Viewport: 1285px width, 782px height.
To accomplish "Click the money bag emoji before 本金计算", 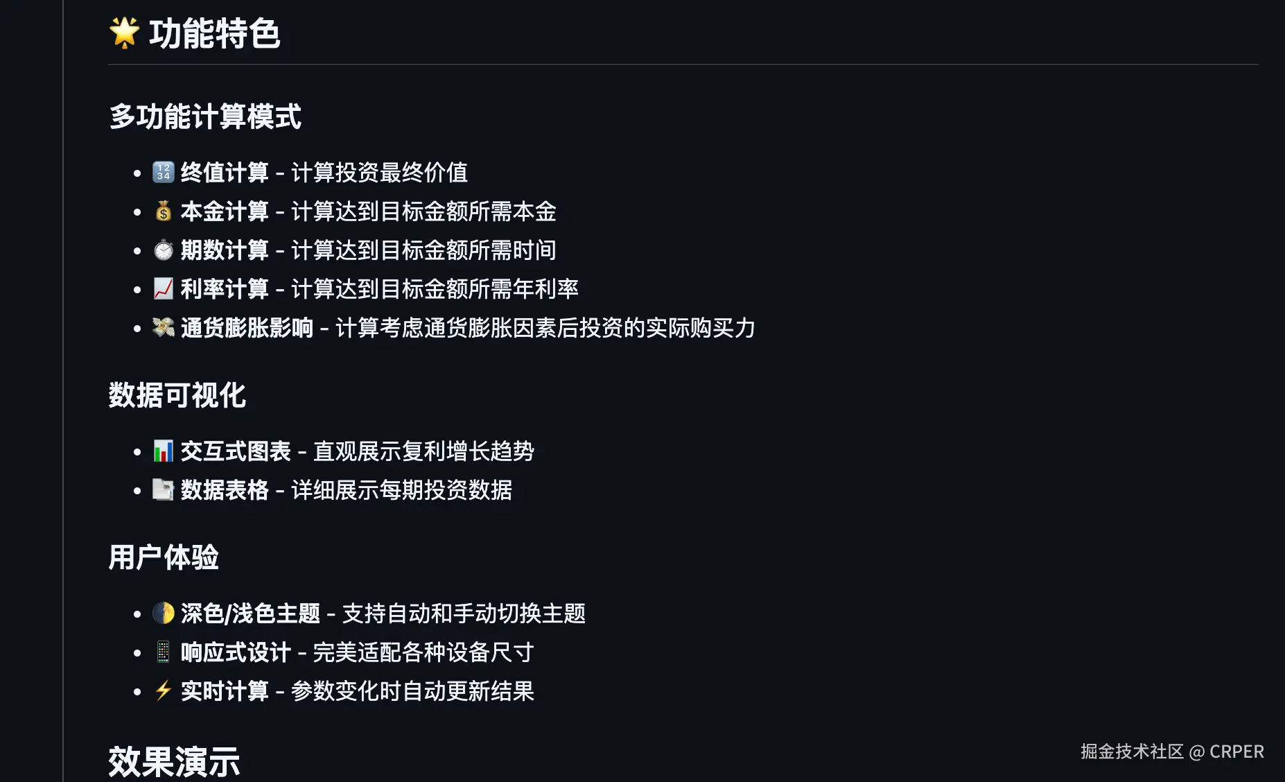I will [x=164, y=211].
